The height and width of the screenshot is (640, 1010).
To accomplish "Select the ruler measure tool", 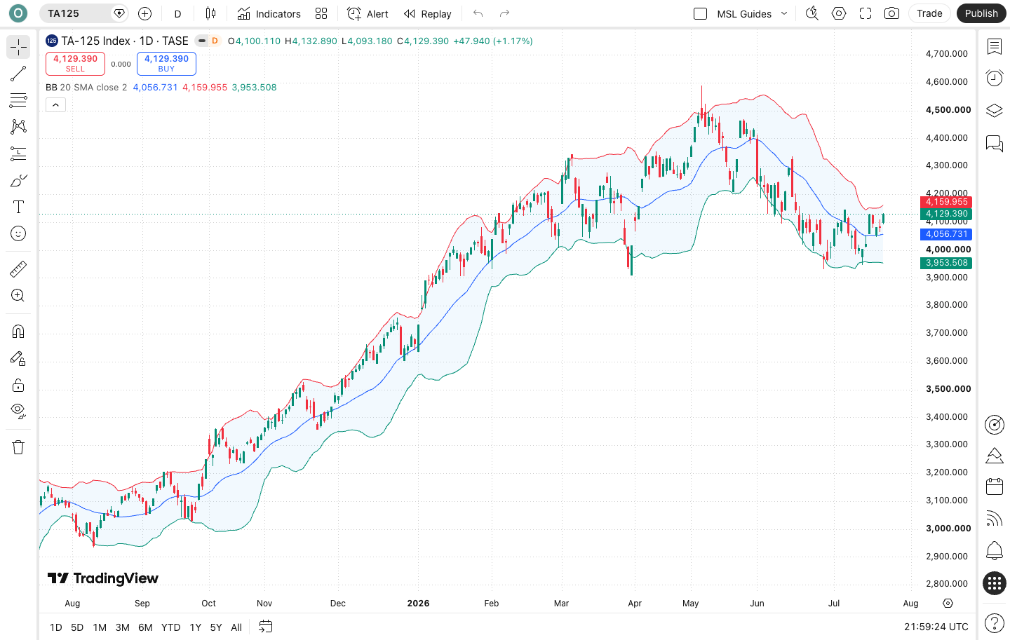I will point(18,268).
